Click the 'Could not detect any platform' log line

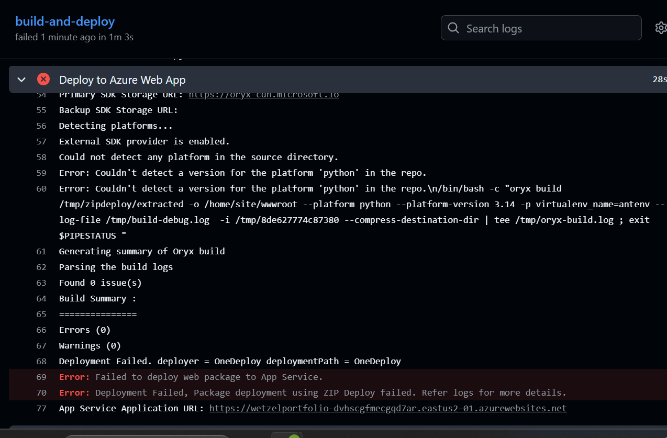(198, 157)
